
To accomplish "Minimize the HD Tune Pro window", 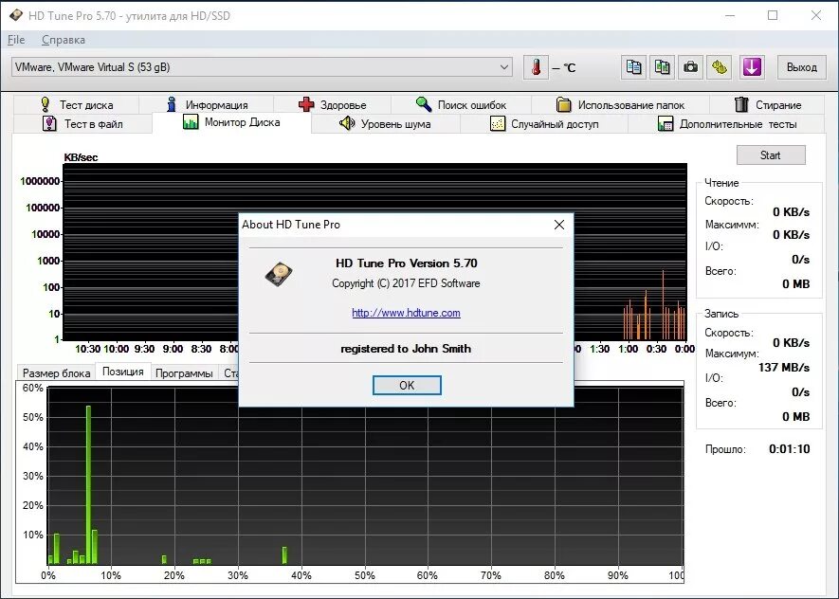I will (729, 15).
